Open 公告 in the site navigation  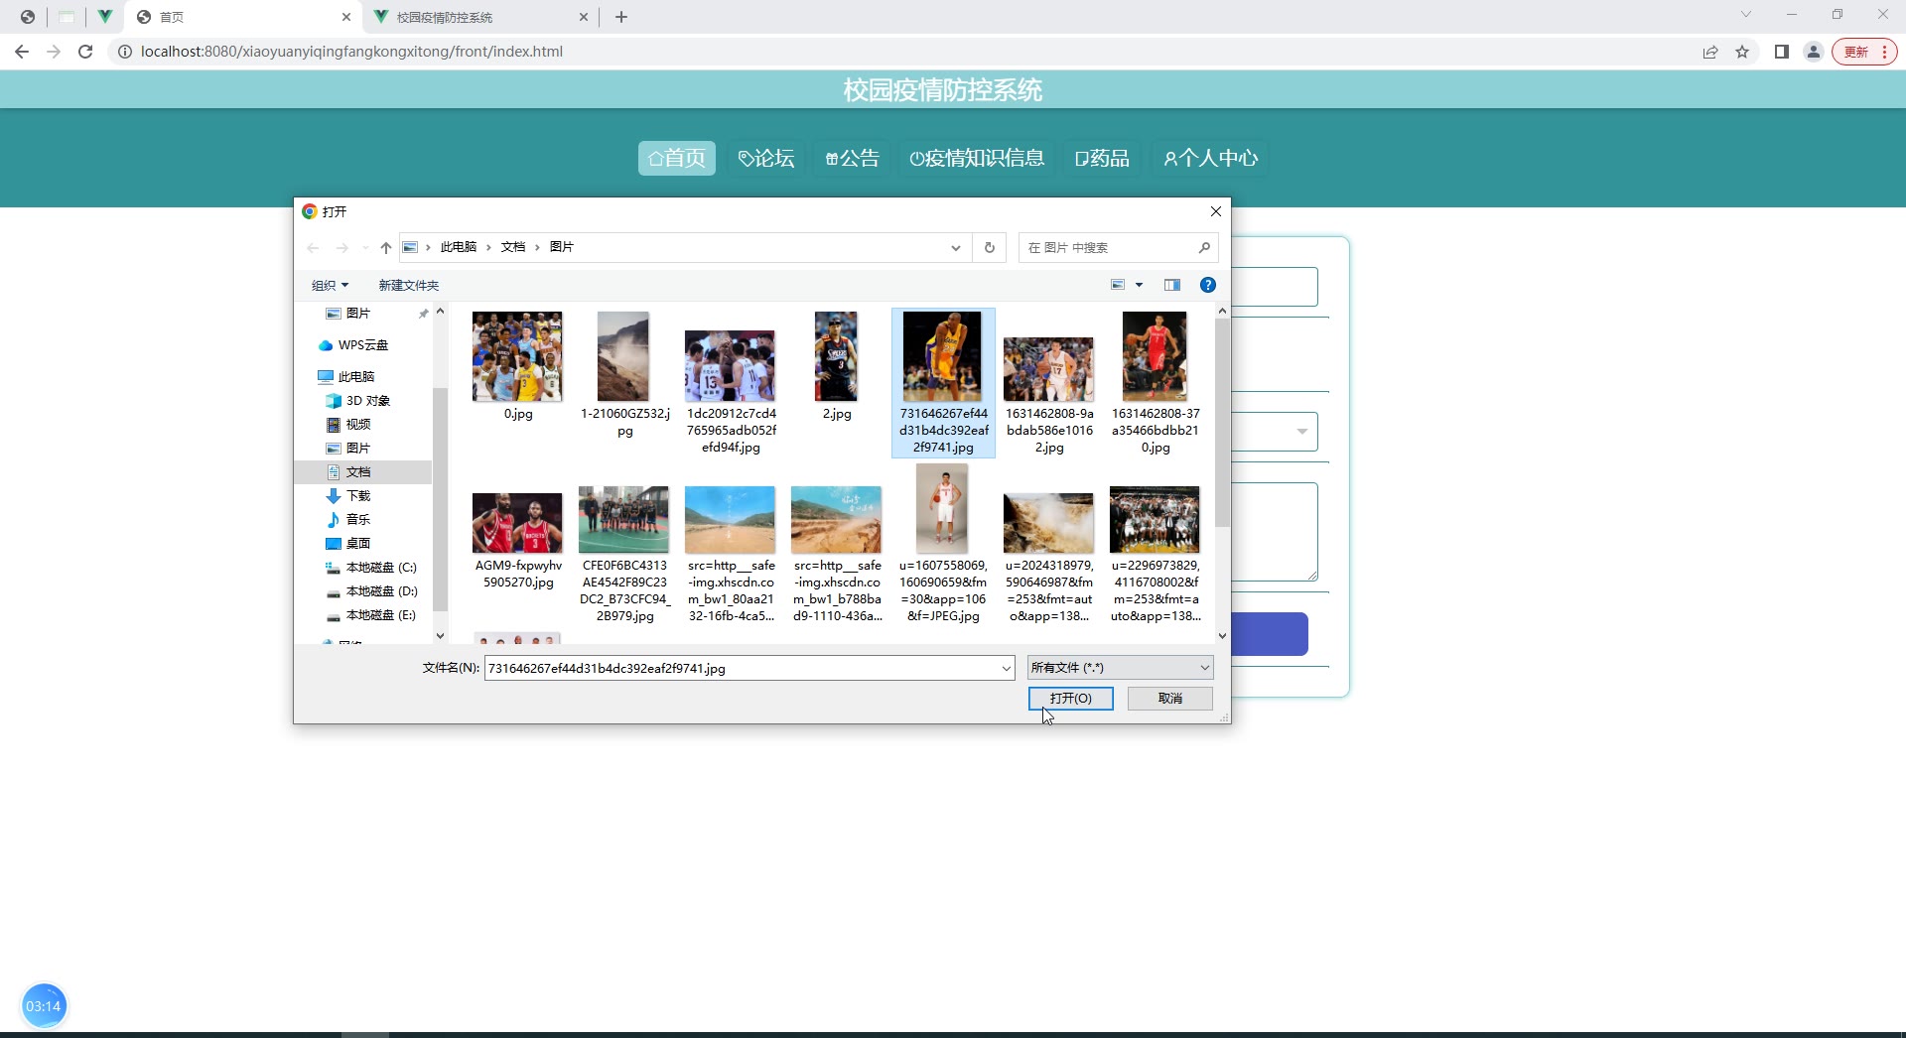853,158
